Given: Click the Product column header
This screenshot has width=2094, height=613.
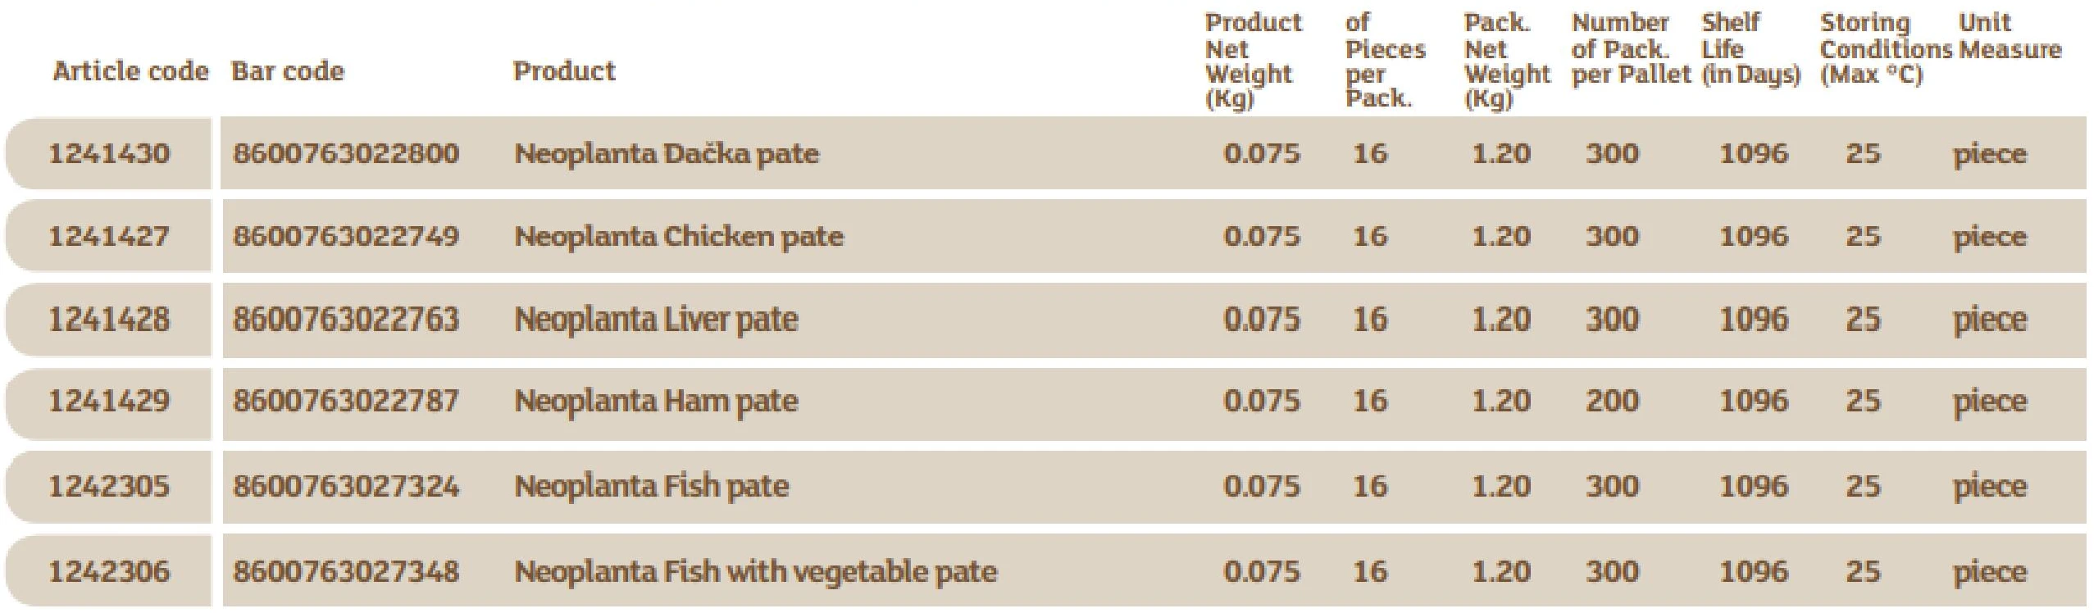Looking at the screenshot, I should tap(564, 71).
